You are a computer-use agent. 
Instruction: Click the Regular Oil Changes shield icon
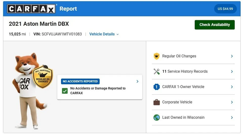tap(156, 56)
